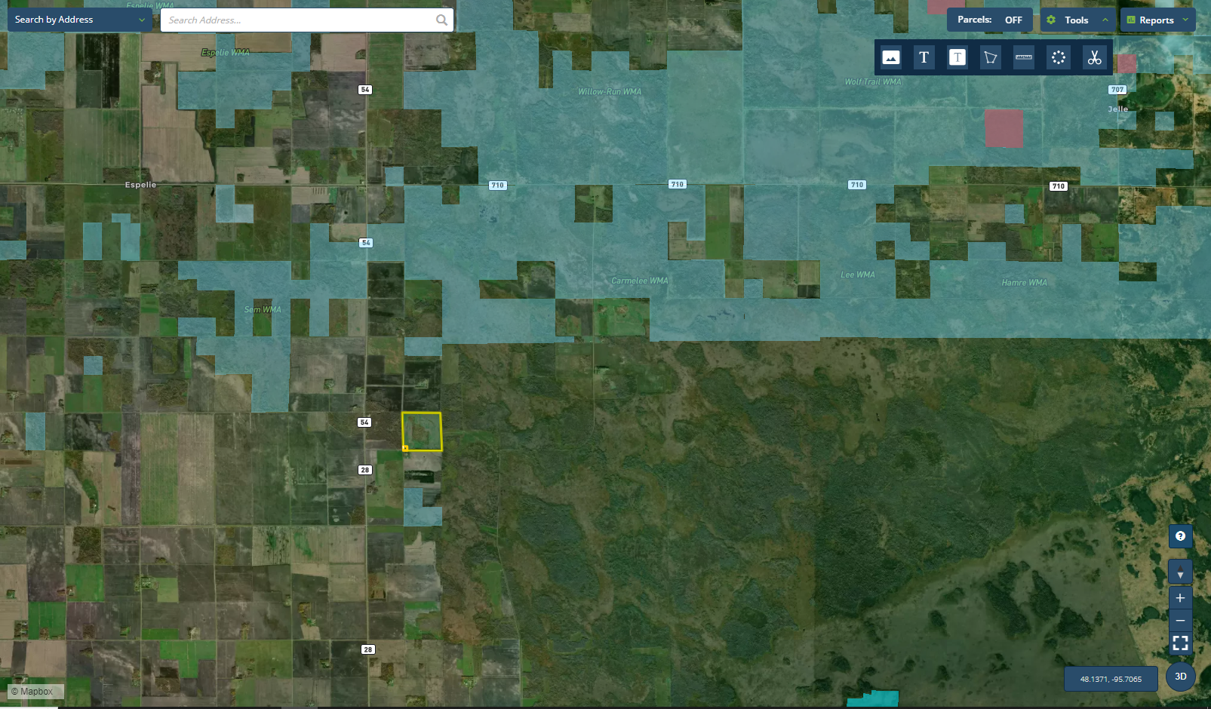Open the Search by Address dropdown
The height and width of the screenshot is (709, 1211).
coord(79,20)
